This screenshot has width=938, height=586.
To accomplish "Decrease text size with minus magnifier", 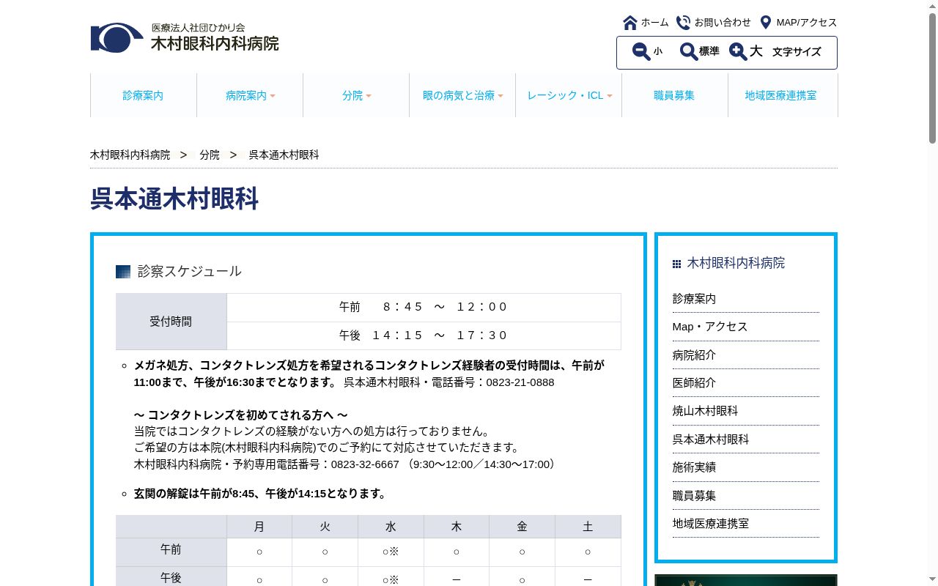I will [641, 52].
